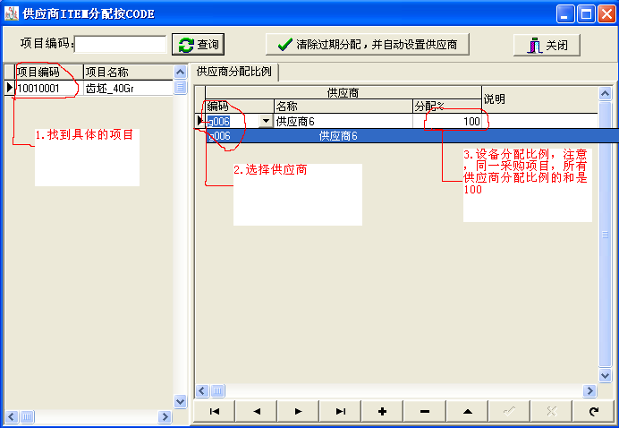Go to next record navigator button
Viewport: 619px width, 428px height.
point(299,411)
